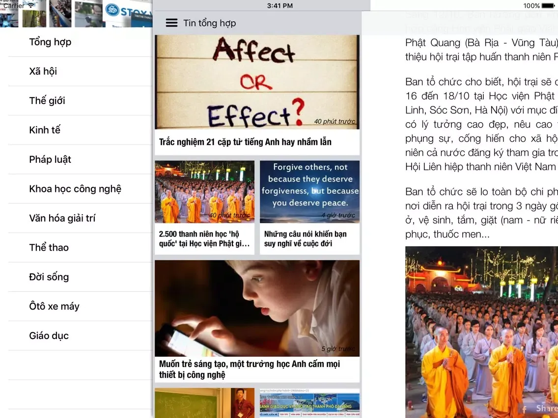Screen dimensions: 558x418
Task: Choose the Thế giới category
Action: pyautogui.click(x=80, y=101)
